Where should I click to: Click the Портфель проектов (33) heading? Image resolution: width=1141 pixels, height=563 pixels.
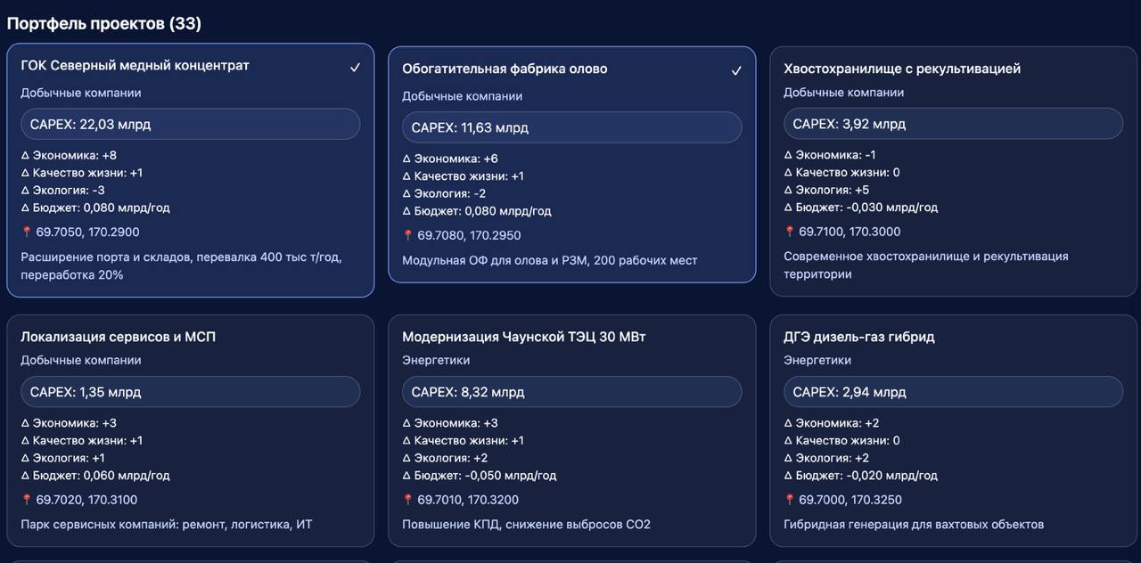pos(104,24)
